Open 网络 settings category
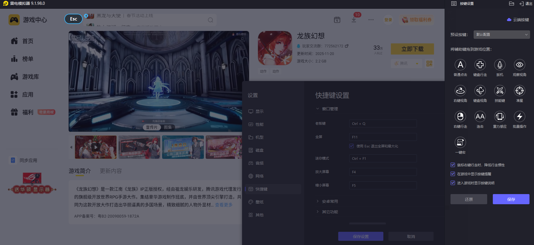The image size is (534, 245). pos(273,176)
